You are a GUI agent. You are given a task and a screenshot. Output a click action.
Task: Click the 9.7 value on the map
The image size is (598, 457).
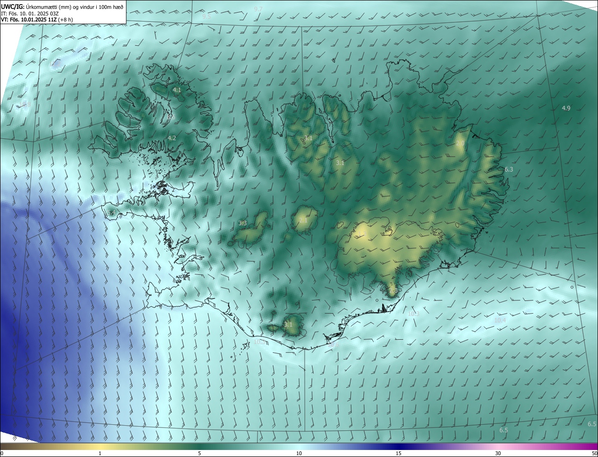click(258, 9)
